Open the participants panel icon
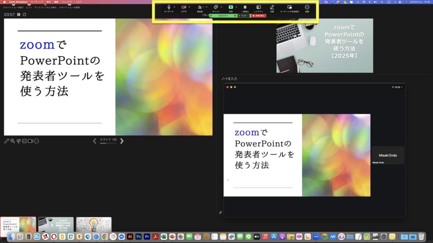This screenshot has width=433, height=243. click(200, 8)
